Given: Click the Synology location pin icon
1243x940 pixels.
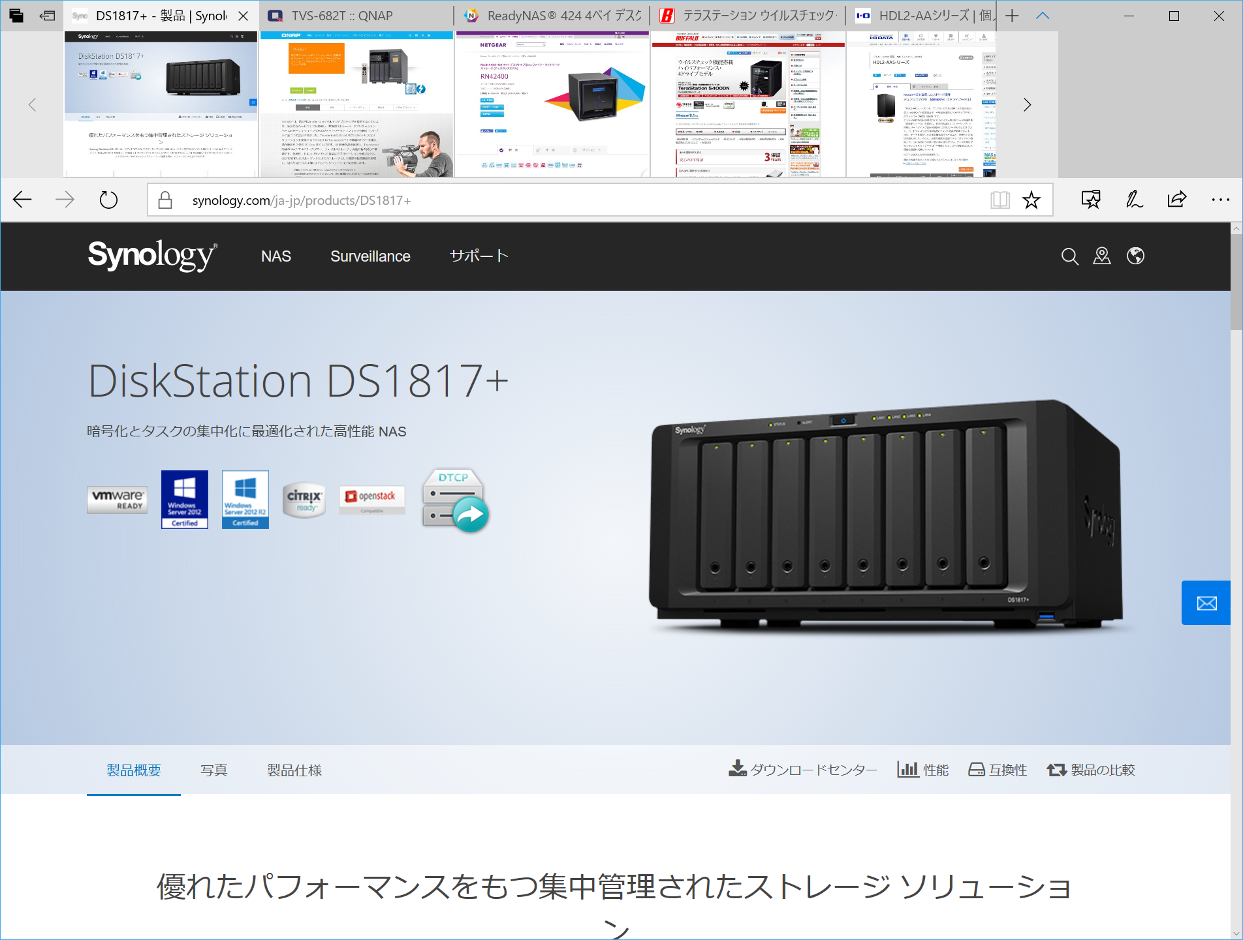Looking at the screenshot, I should (1102, 256).
